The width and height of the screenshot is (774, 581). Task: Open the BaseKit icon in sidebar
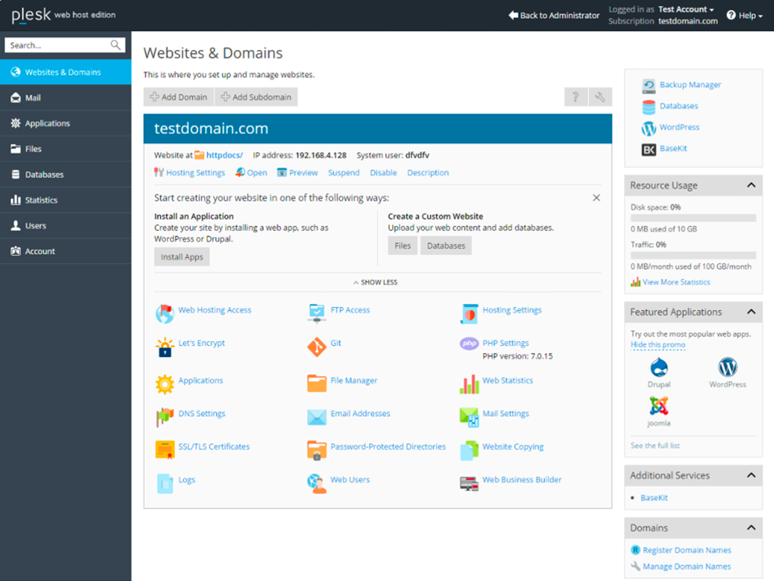(x=649, y=149)
